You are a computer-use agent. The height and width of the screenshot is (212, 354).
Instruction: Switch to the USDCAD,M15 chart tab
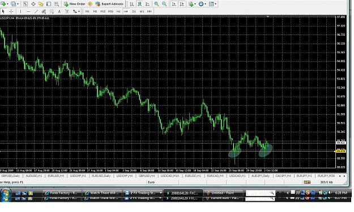(x=169, y=176)
